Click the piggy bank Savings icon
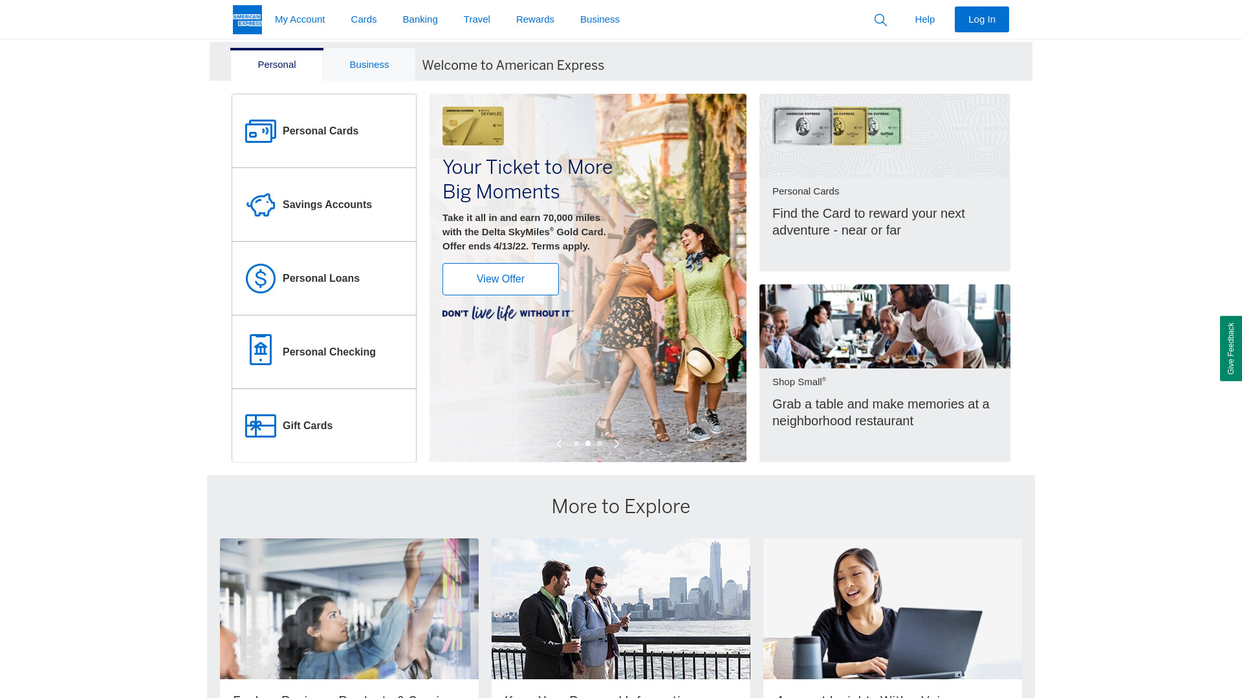1242x698 pixels. click(261, 205)
